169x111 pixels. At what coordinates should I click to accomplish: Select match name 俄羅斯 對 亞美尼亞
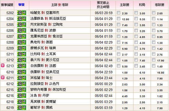[45, 72]
